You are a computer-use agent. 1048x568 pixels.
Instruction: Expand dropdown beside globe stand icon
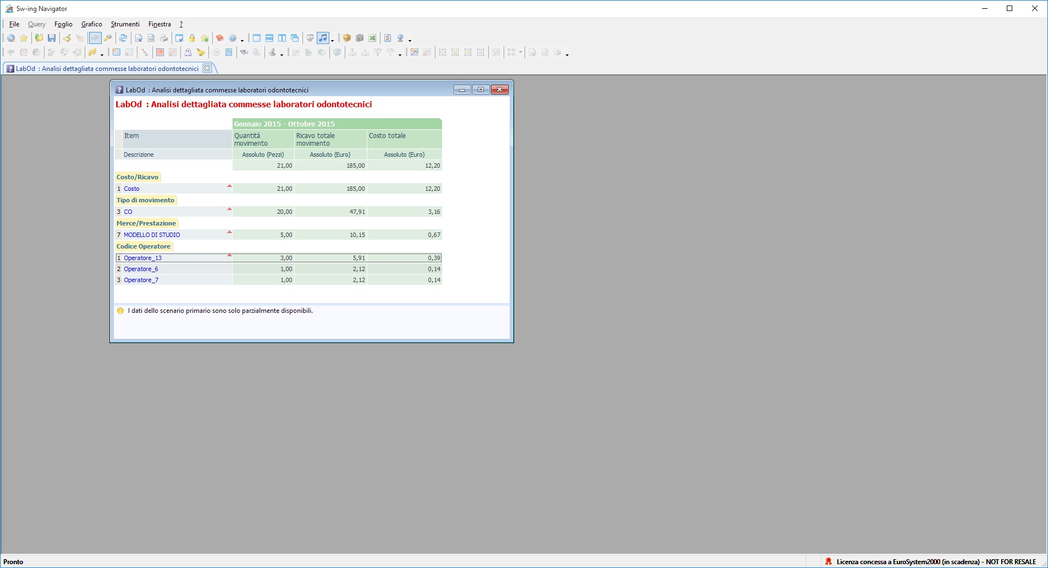410,40
